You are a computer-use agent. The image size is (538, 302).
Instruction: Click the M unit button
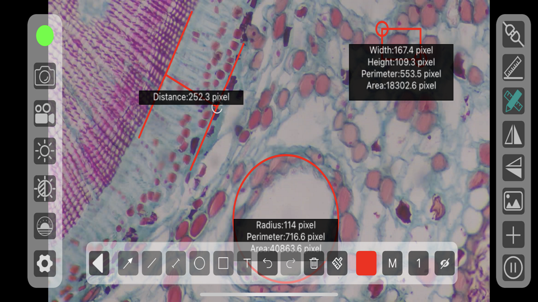point(392,264)
